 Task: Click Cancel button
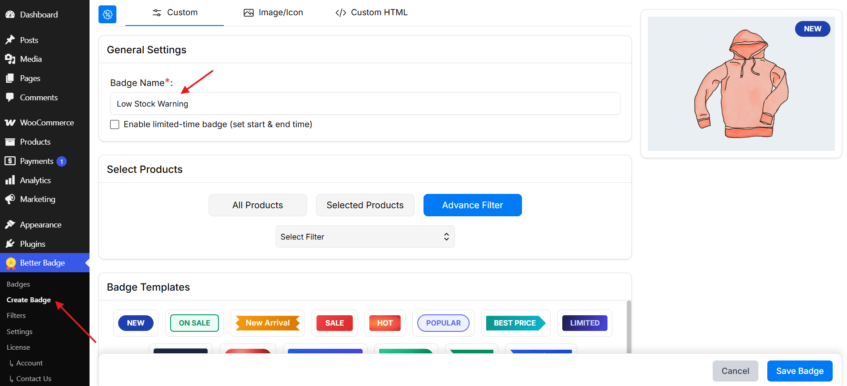point(736,371)
